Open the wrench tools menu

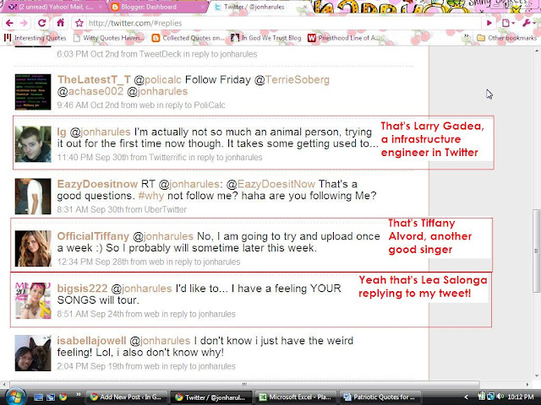tap(527, 23)
